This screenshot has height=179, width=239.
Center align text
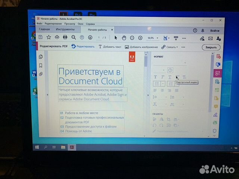click(x=162, y=91)
